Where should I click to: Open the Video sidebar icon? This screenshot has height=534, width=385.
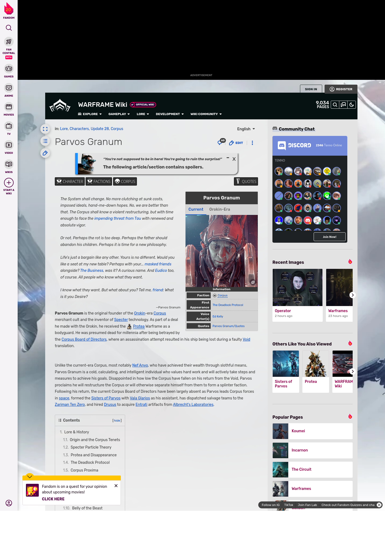(9, 145)
